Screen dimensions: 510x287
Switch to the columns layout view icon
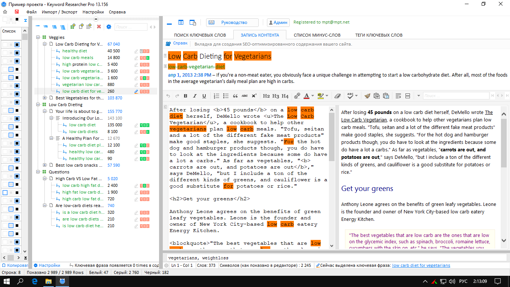point(181,22)
